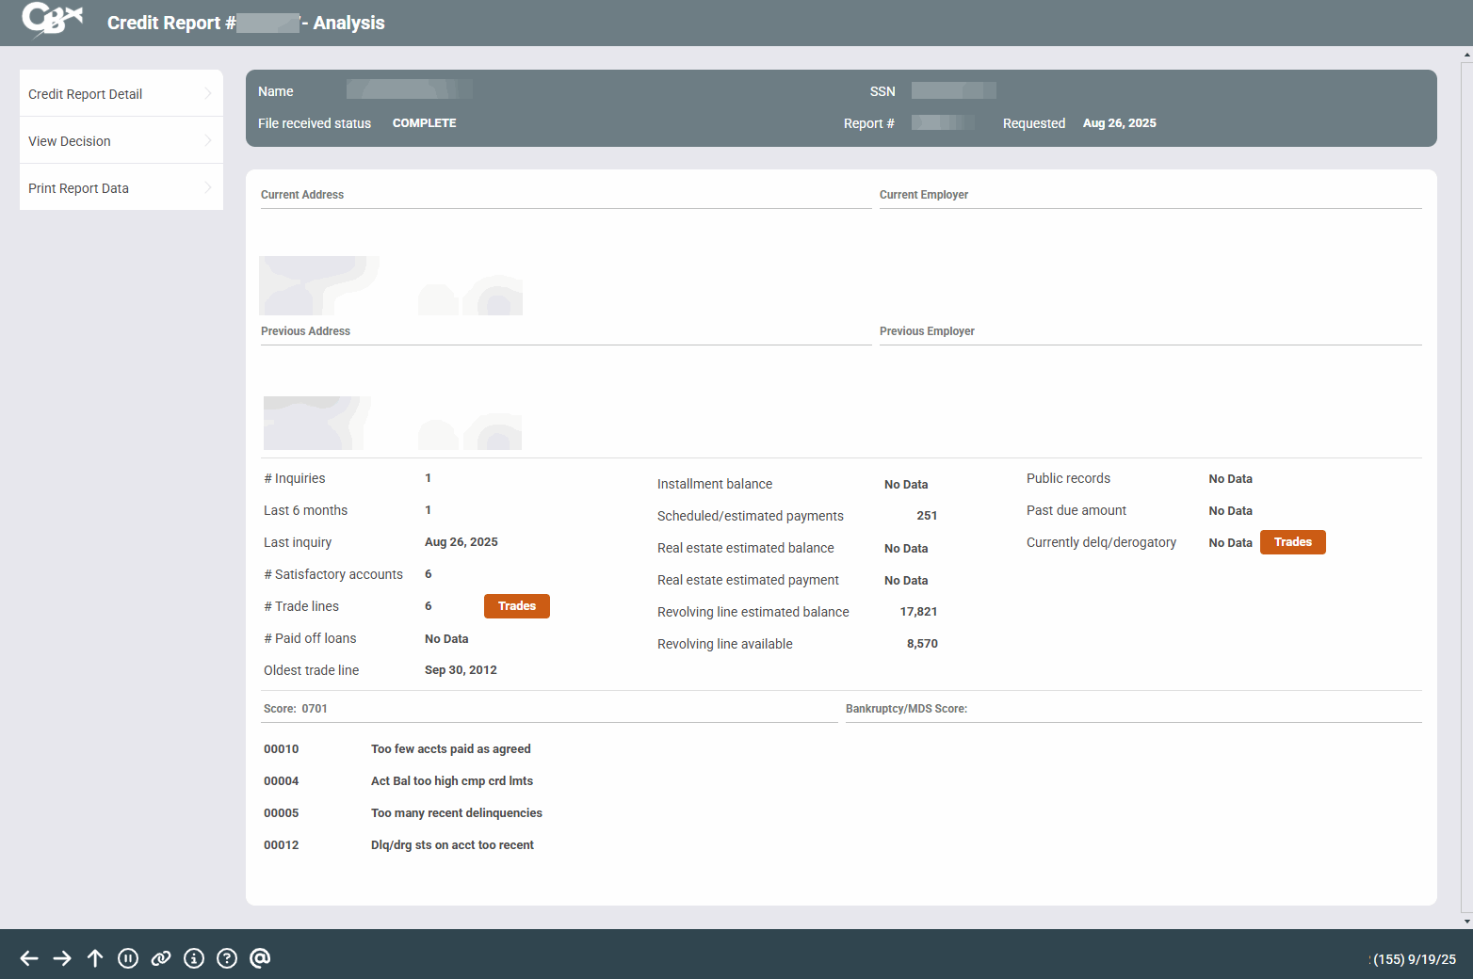Open the info icon in bottom toolbar
Screen dimensions: 1473x979
[x=194, y=958]
